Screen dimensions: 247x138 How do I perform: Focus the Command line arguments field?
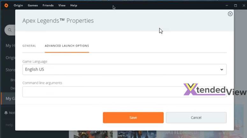coord(124,92)
